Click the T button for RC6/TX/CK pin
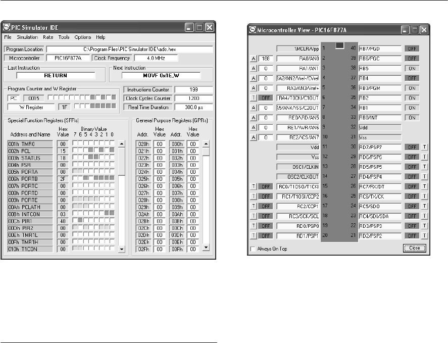Screen dimensions: 448x343 coord(425,197)
